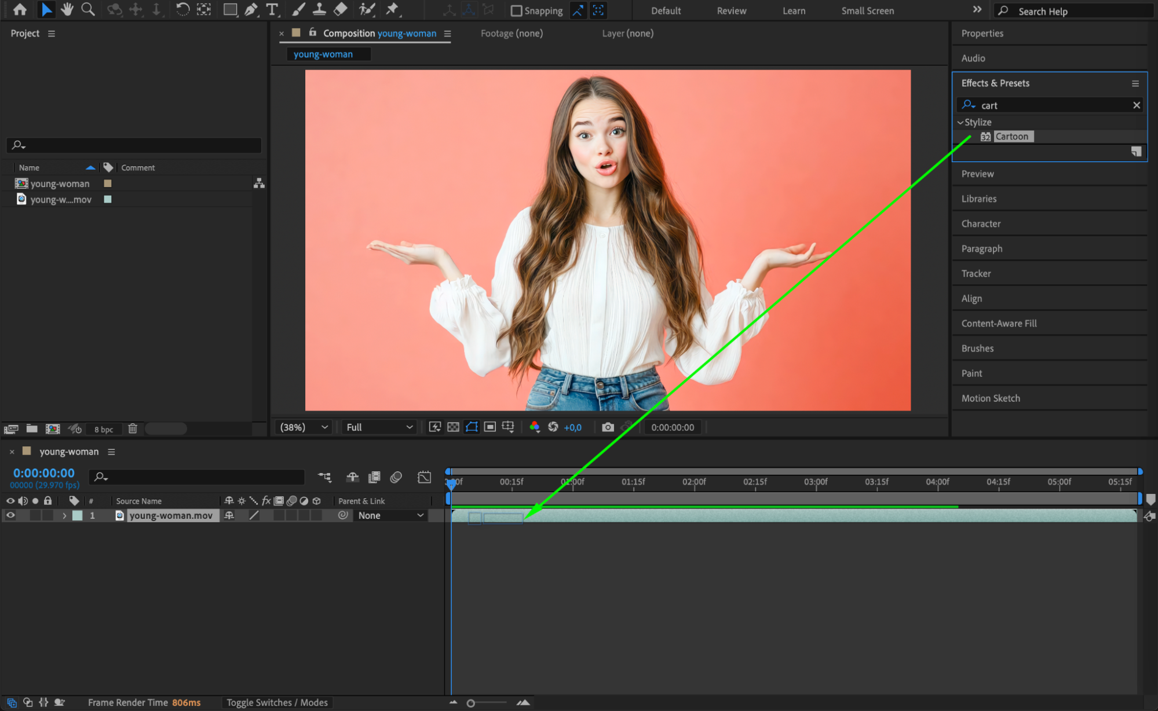Hide the young-woman.mov layer video
1158x711 pixels.
pos(10,515)
